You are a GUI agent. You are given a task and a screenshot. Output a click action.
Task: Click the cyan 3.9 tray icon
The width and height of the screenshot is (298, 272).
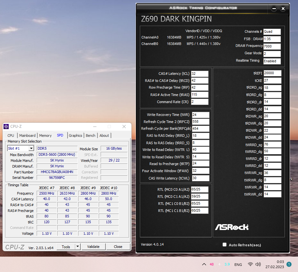[x=227, y=264]
